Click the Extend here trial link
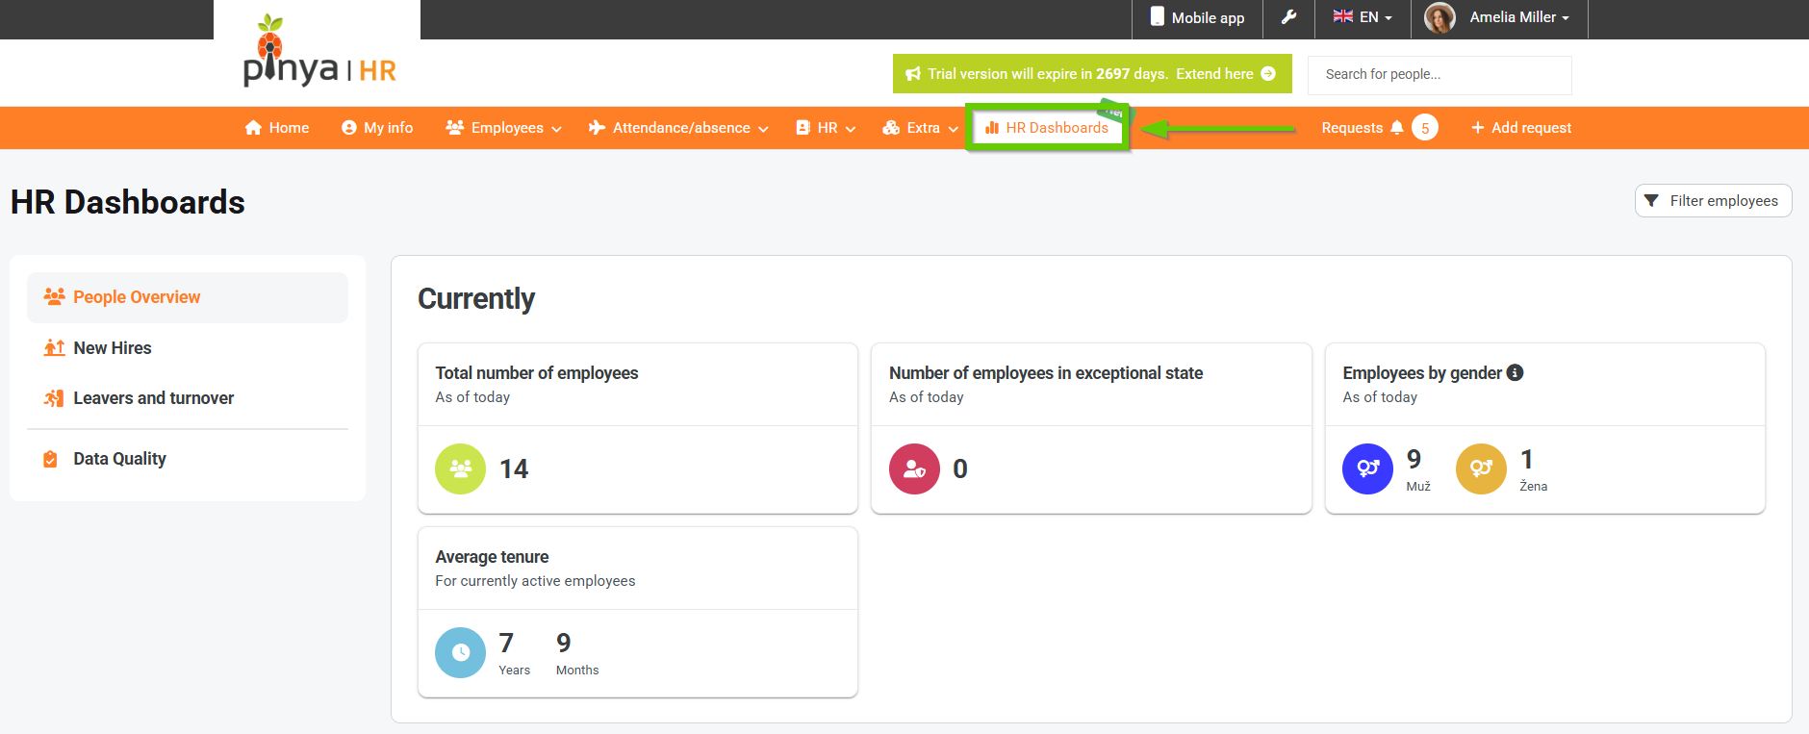Image resolution: width=1809 pixels, height=734 pixels. [1225, 74]
